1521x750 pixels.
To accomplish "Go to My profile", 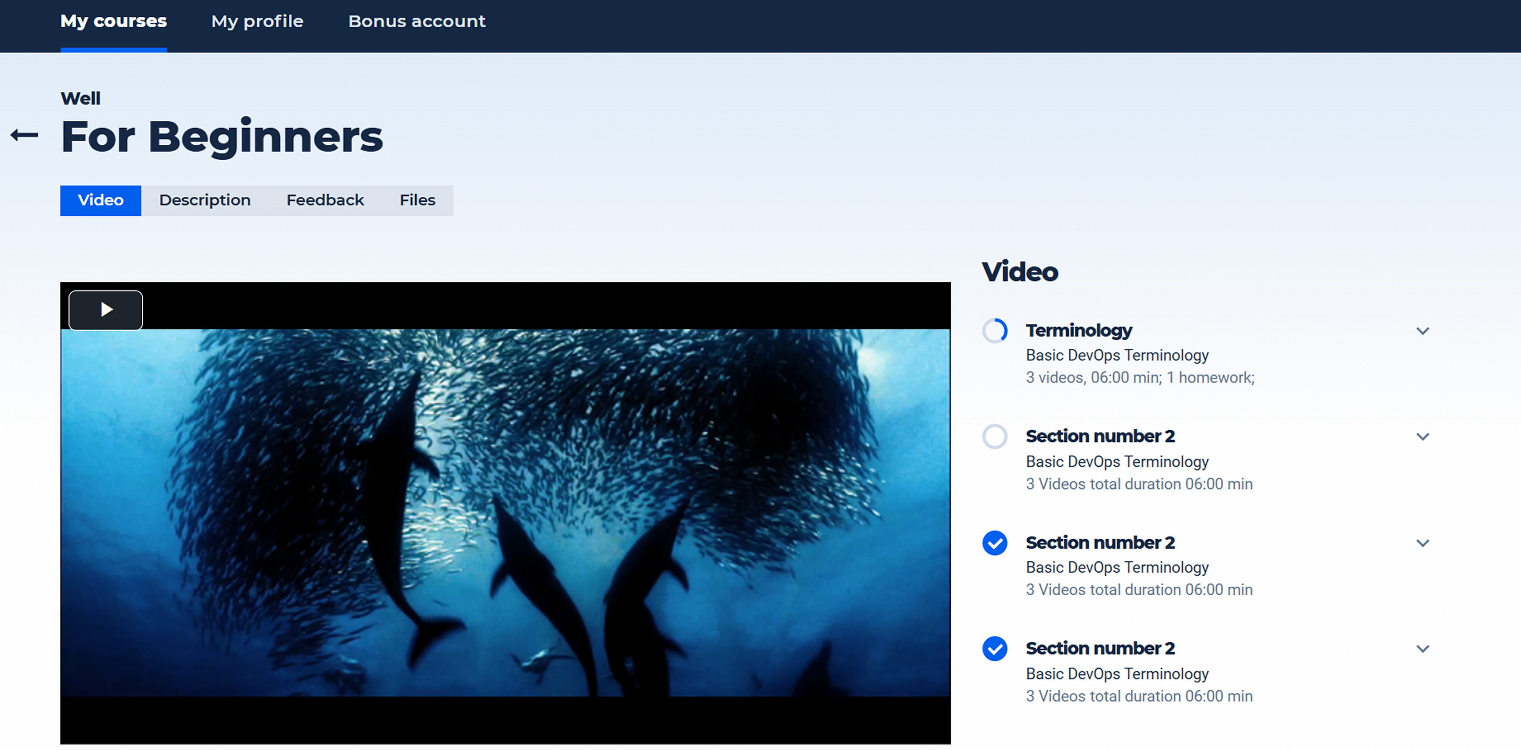I will tap(257, 21).
